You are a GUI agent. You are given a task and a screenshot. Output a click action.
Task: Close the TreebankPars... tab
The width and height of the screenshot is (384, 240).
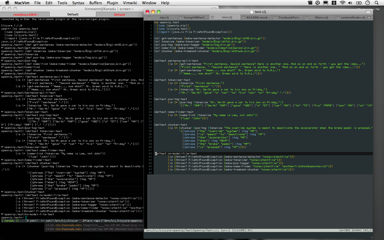pos(275,18)
